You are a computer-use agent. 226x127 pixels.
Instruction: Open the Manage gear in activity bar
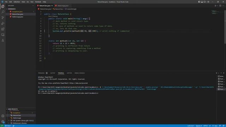tap(3, 122)
